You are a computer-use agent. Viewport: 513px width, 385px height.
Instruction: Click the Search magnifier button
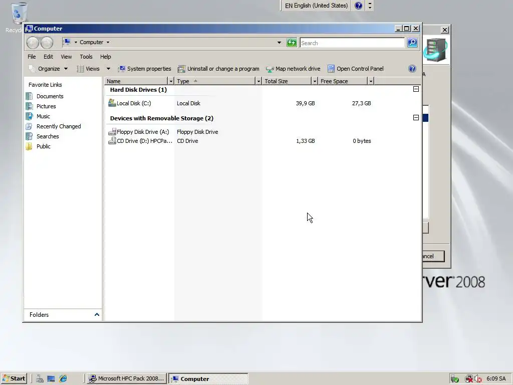[x=412, y=43]
